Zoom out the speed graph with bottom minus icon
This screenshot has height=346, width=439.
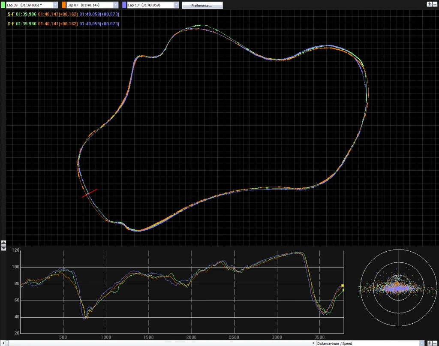[x=435, y=343]
